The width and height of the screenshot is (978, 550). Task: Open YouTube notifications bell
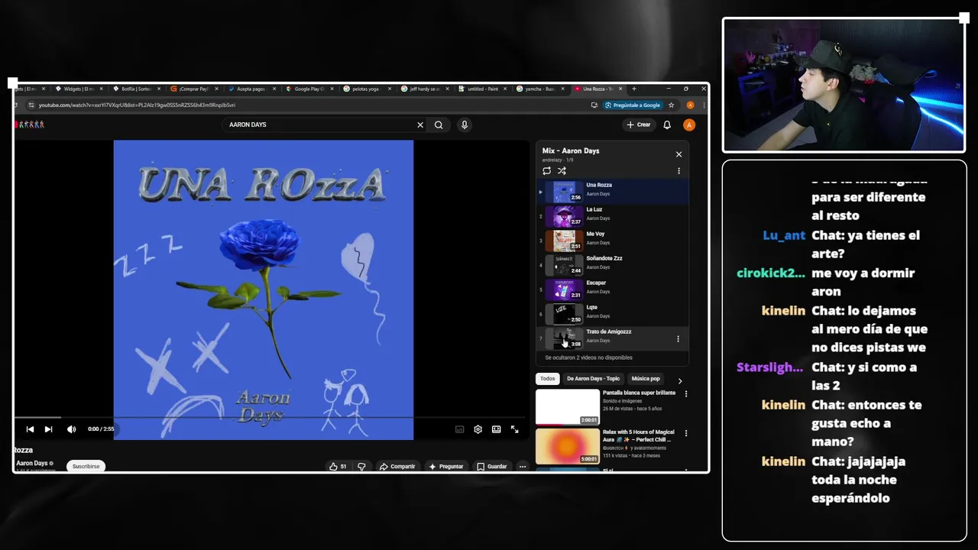tap(667, 125)
